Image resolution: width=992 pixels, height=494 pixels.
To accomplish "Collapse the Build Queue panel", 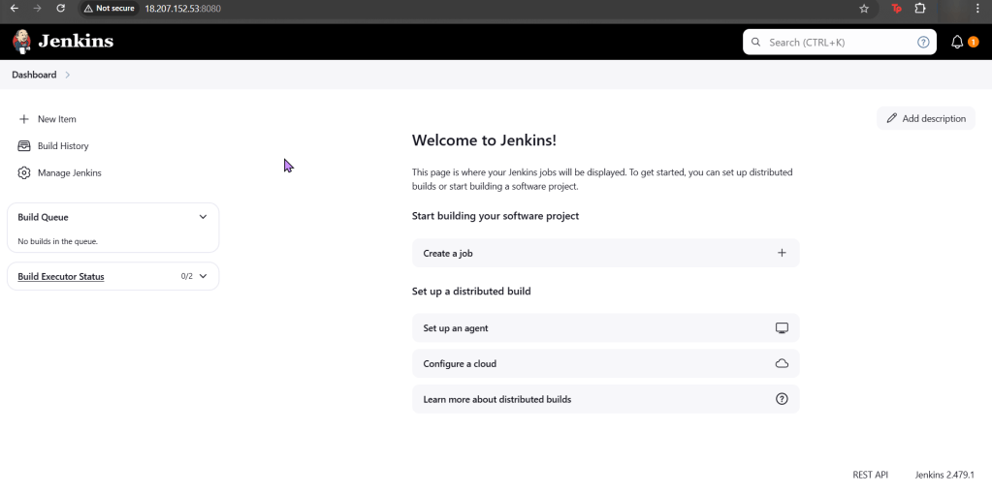I will (203, 217).
